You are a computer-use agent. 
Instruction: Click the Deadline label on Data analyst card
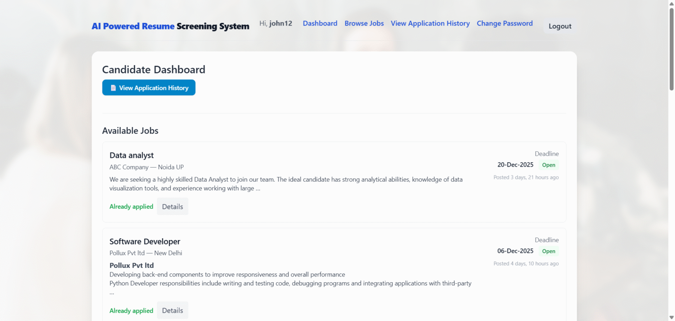coord(547,153)
